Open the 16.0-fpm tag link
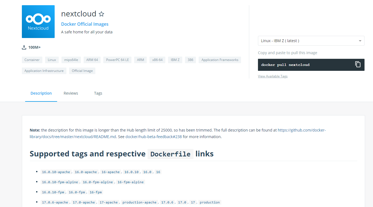The image size is (373, 207). pos(77,192)
